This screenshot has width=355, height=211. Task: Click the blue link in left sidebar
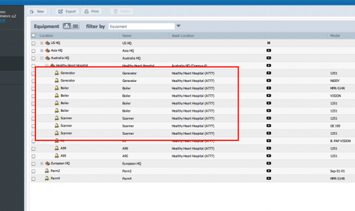(x=3, y=20)
